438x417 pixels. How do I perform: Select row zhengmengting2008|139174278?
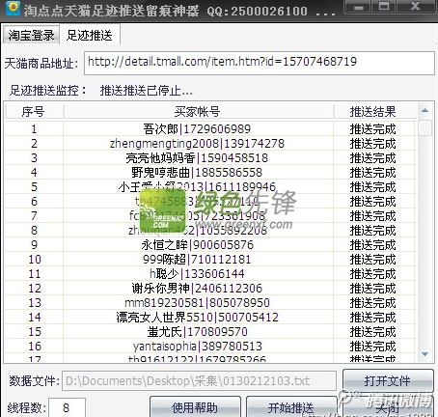[210, 144]
